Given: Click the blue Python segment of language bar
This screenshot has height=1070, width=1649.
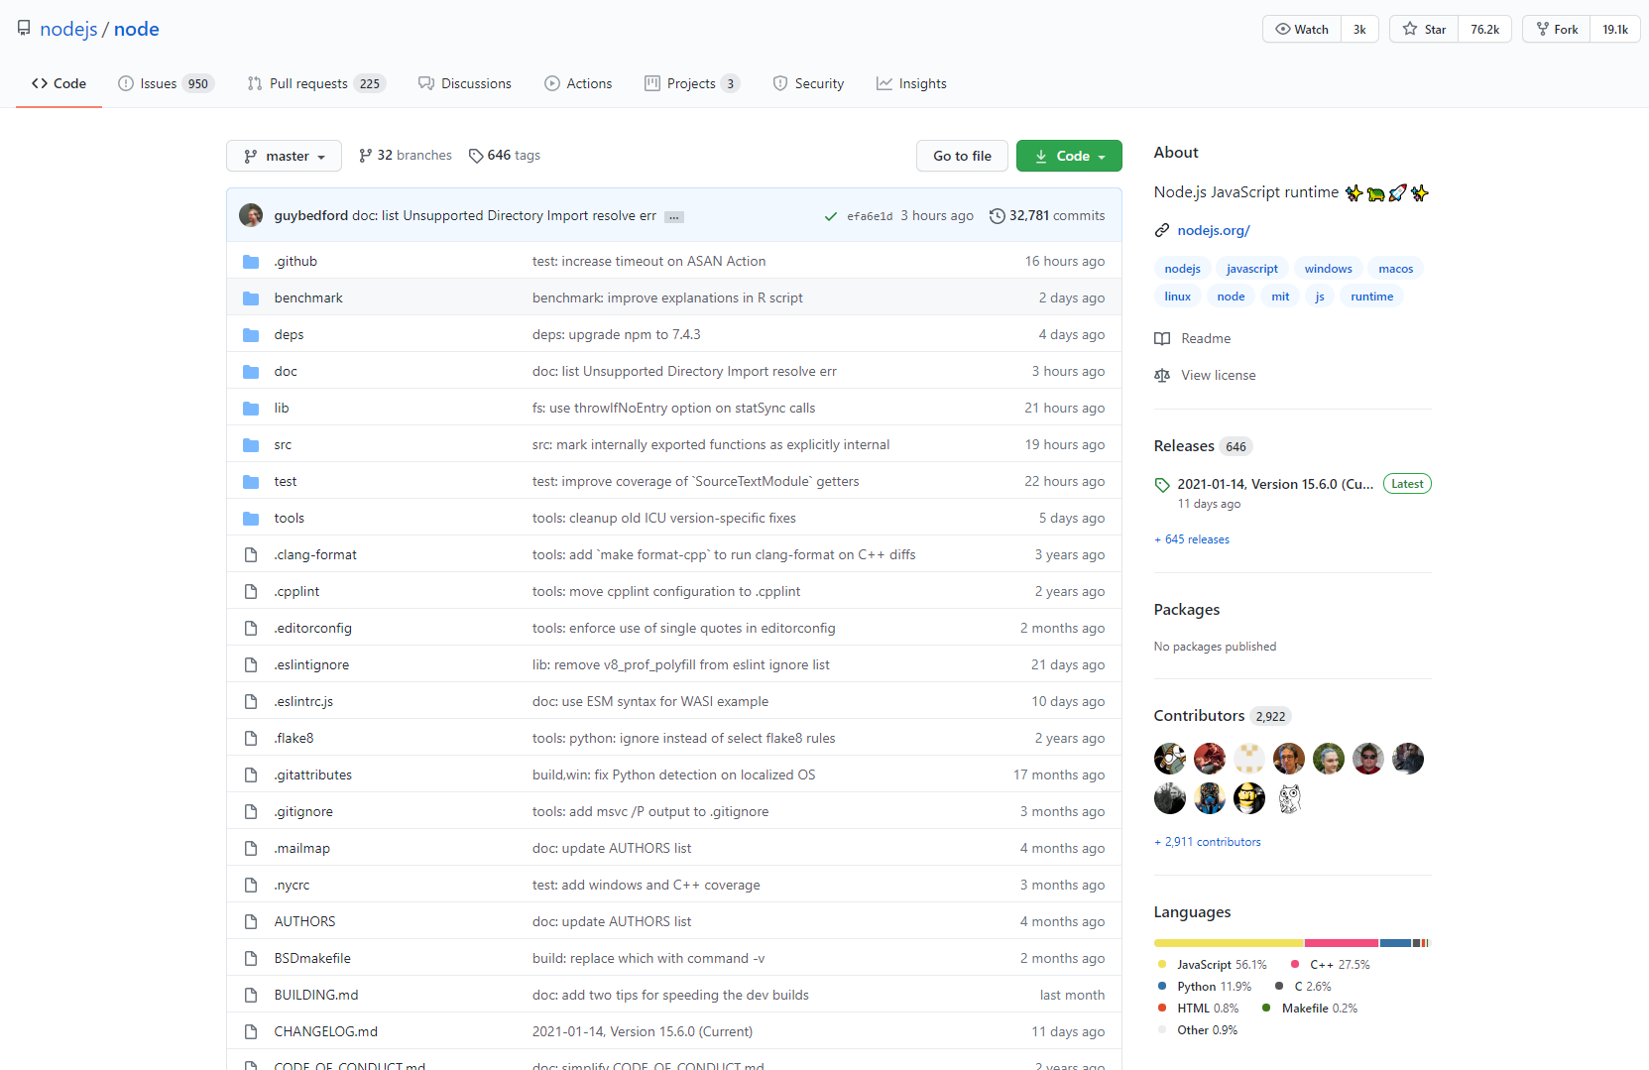Looking at the screenshot, I should [1395, 943].
